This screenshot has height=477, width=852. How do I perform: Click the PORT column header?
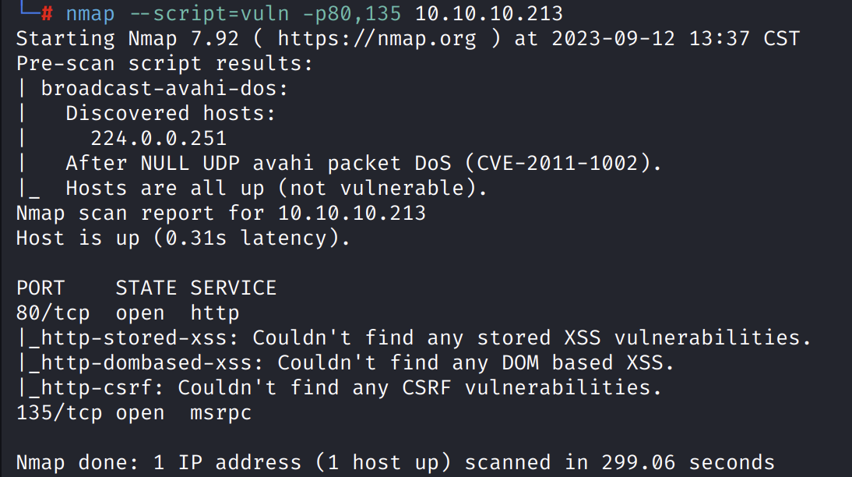[x=40, y=288]
